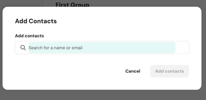Click the 'Add Contacts' dialog title
The height and width of the screenshot is (100, 206).
36,21
